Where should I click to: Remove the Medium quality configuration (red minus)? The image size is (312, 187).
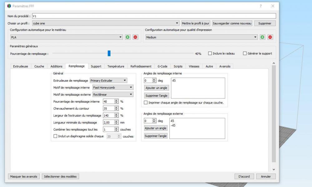point(270,37)
